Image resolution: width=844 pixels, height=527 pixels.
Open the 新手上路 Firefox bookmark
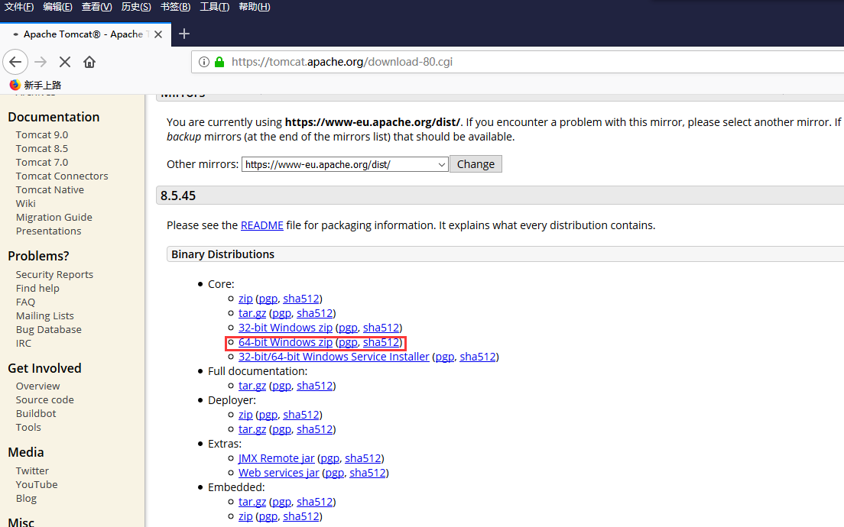35,85
